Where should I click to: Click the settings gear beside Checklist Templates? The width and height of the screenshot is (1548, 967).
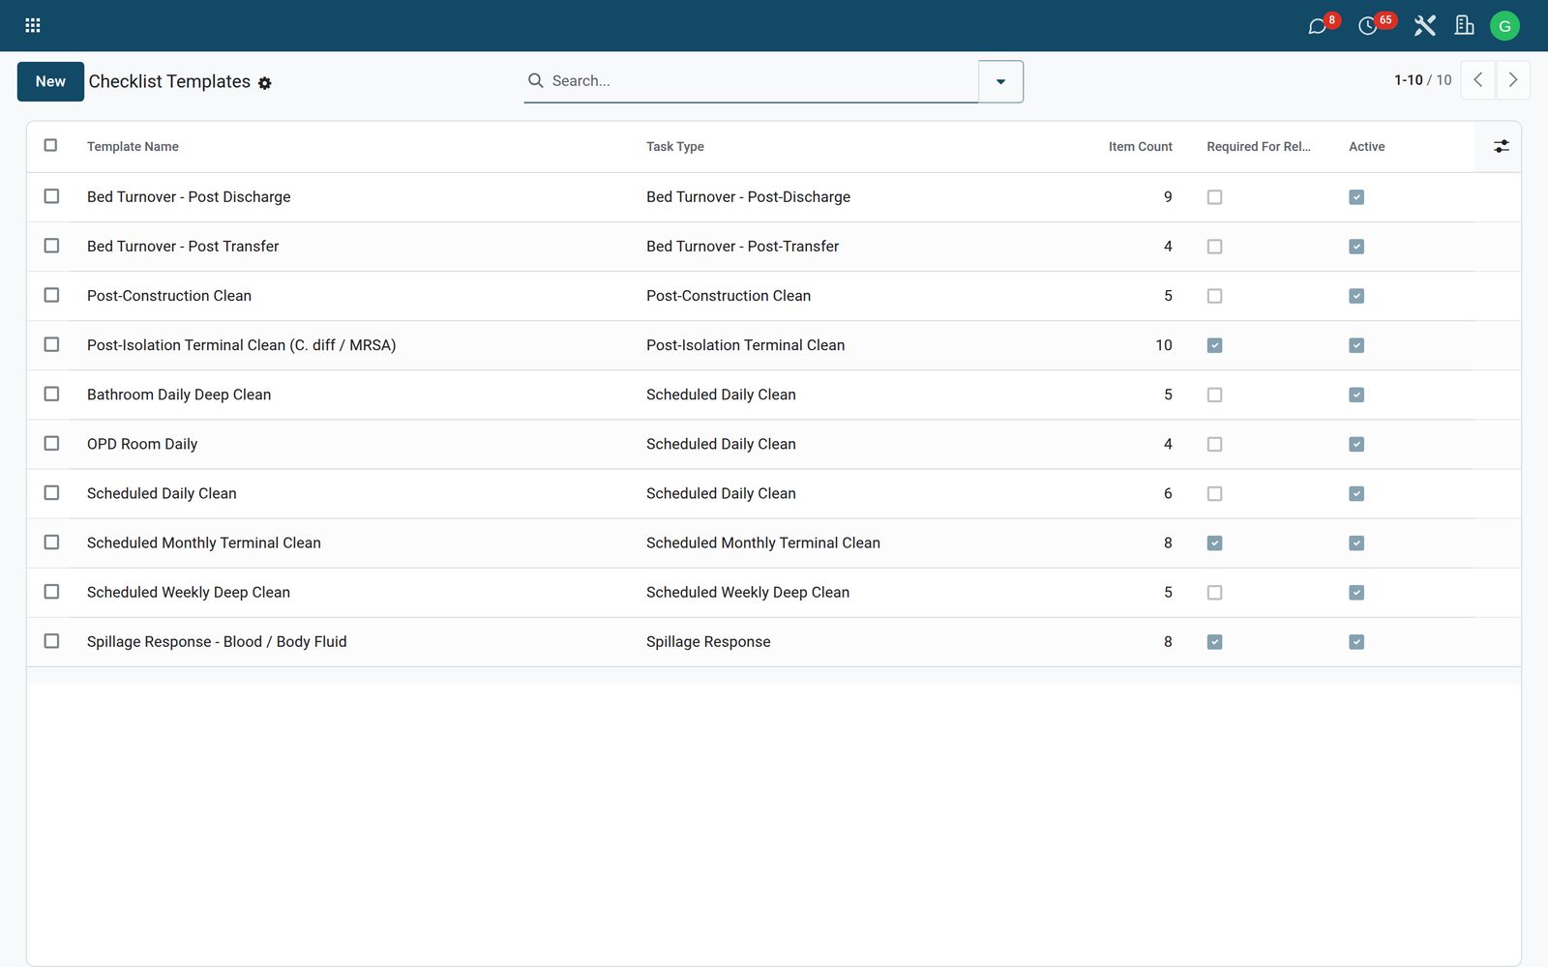265,83
